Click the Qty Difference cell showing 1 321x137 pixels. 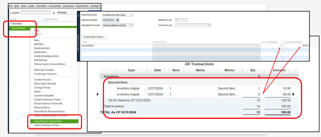click(271, 46)
